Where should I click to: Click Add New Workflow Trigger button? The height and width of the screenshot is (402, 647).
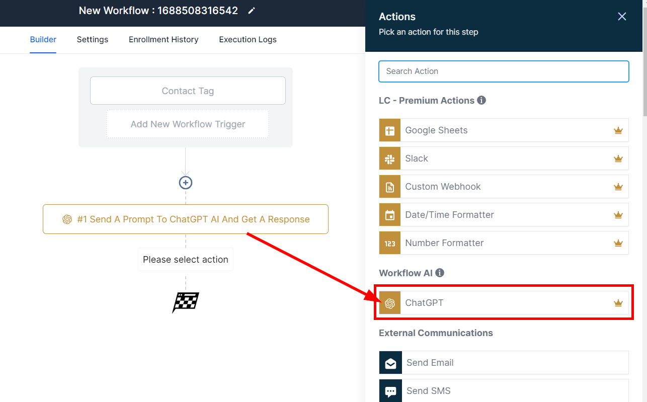tap(188, 124)
